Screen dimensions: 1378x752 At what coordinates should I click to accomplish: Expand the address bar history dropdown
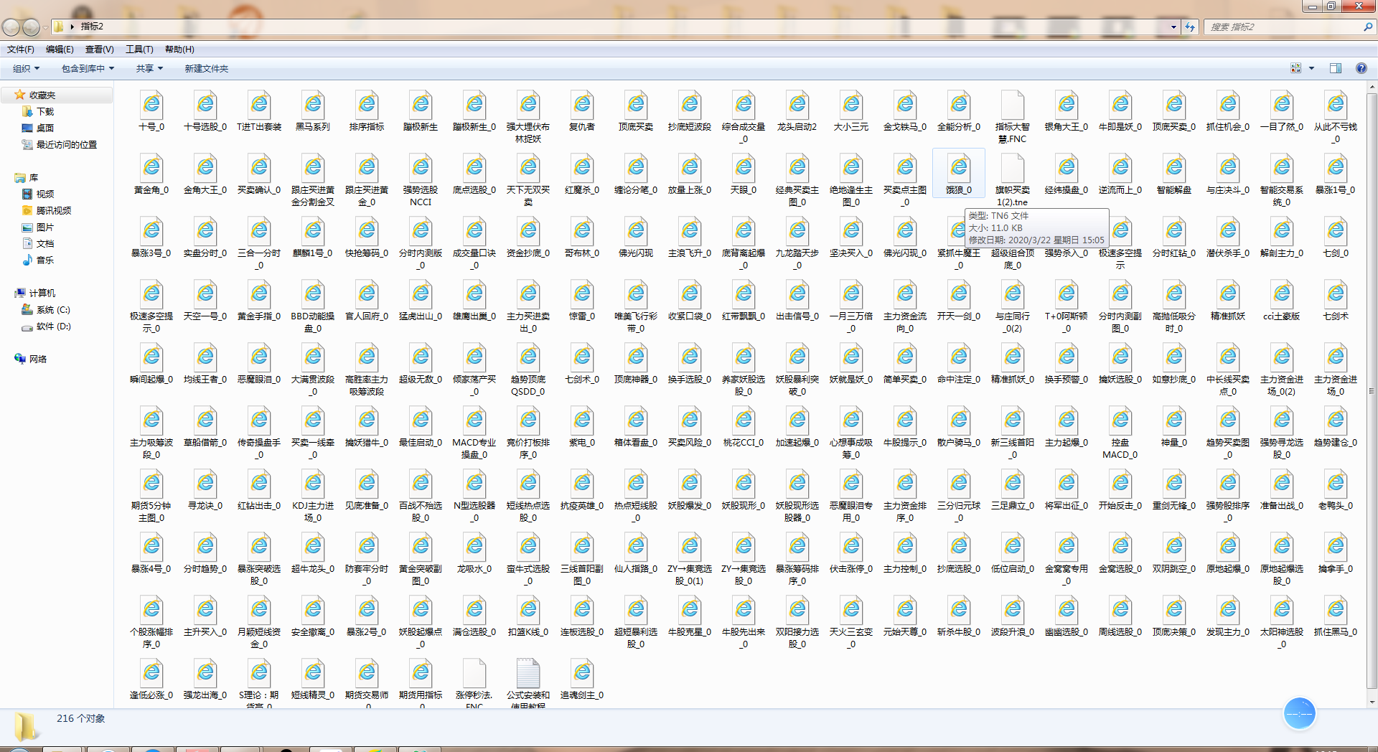pyautogui.click(x=1173, y=27)
